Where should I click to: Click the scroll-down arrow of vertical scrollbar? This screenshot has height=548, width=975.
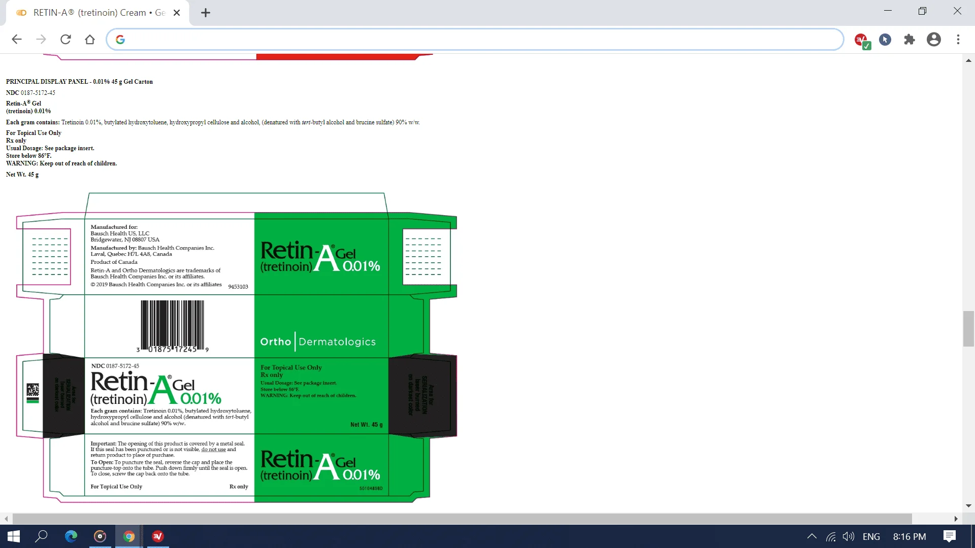tap(968, 506)
